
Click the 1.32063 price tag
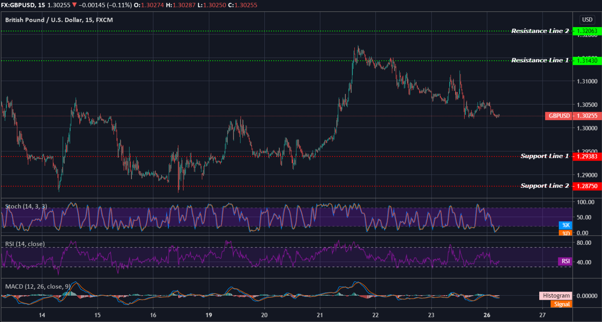coord(587,31)
